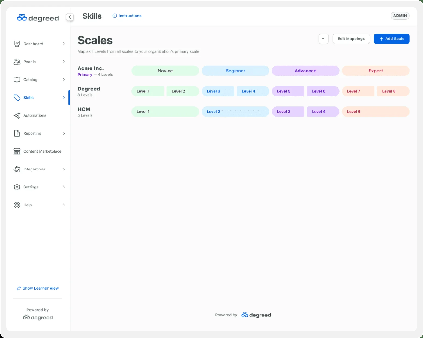Screen dimensions: 423x338
Task: Open Dashboard from the sidebar
Action: (x=33, y=44)
